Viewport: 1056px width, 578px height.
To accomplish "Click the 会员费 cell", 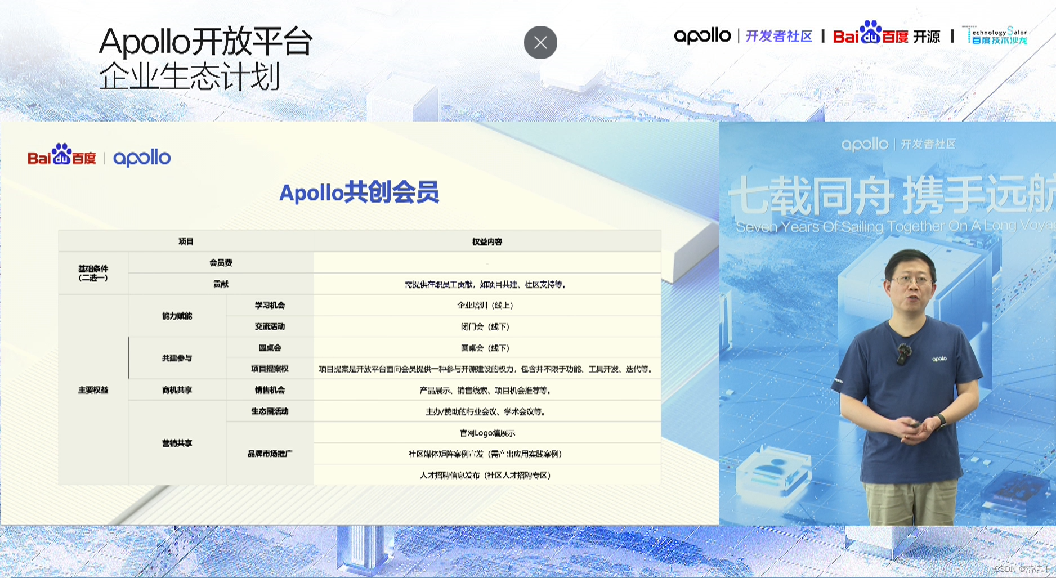I will [x=221, y=263].
